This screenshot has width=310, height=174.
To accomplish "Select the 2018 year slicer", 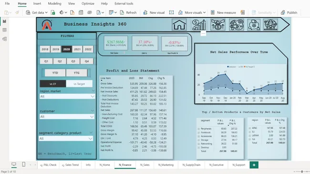I will tap(45, 49).
